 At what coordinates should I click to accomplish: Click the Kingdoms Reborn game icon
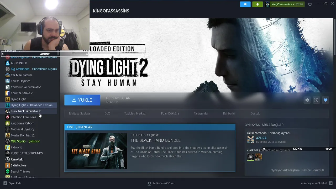[x=8, y=123]
